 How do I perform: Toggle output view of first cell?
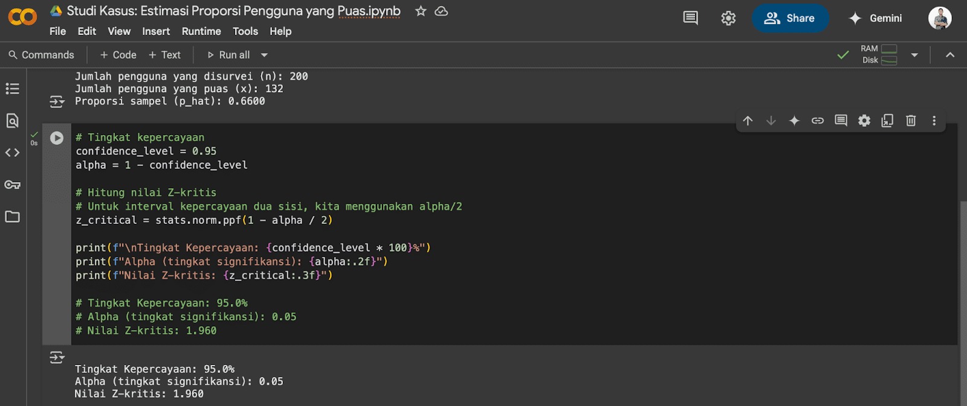[57, 101]
